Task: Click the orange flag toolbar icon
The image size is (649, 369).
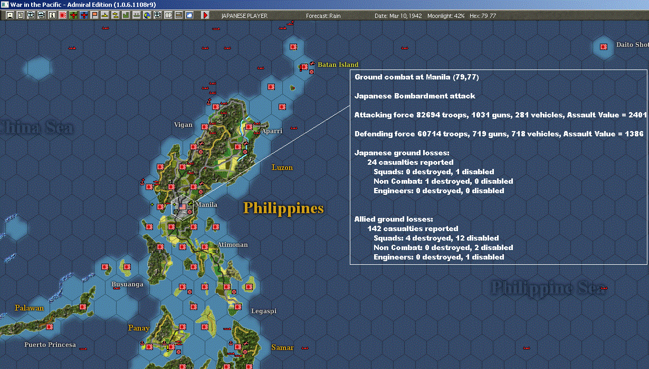Action: (94, 15)
